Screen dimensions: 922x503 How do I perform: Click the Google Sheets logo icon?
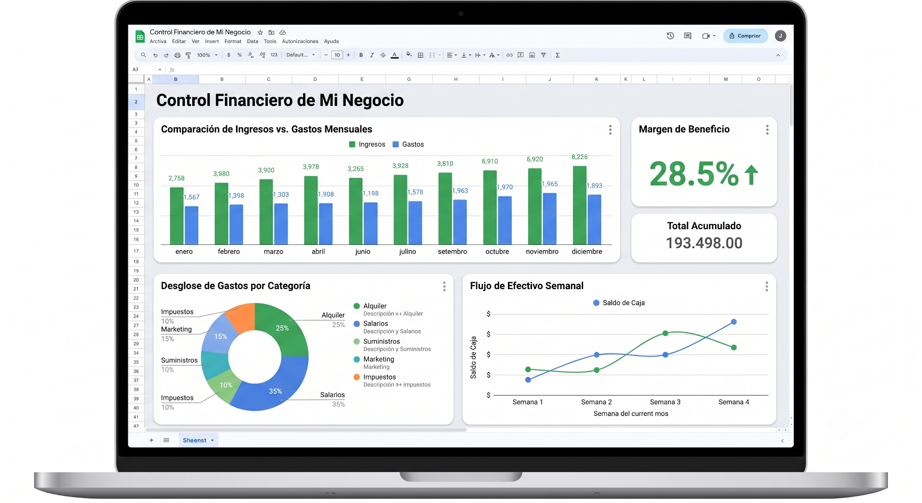140,36
